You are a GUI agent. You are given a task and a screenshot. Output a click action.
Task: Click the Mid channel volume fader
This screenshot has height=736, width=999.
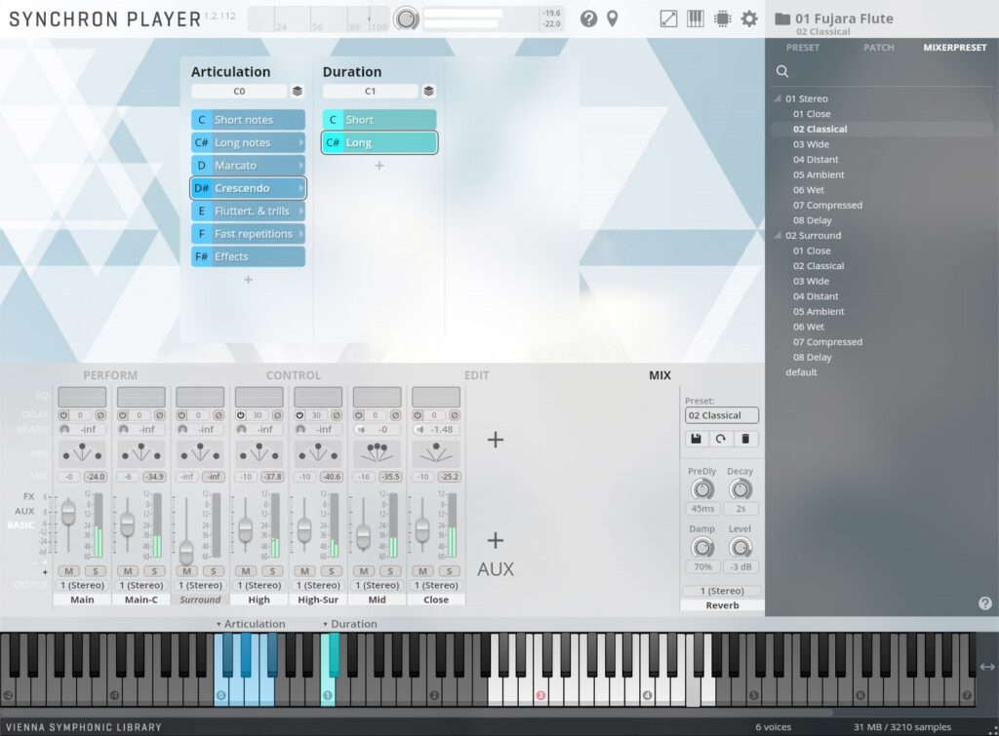click(x=363, y=535)
